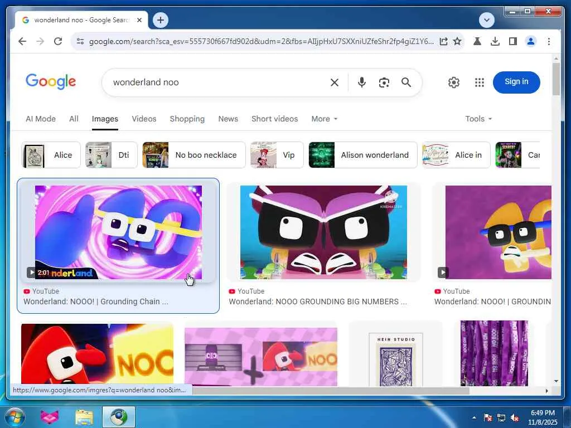The height and width of the screenshot is (428, 571).
Task: Clear the search box text
Action: pyautogui.click(x=335, y=82)
